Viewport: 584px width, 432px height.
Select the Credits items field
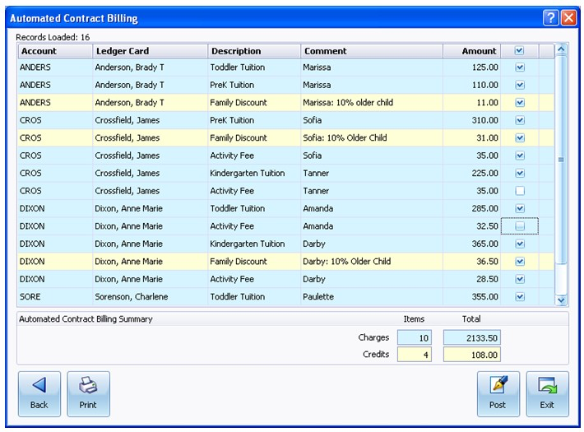coord(415,355)
